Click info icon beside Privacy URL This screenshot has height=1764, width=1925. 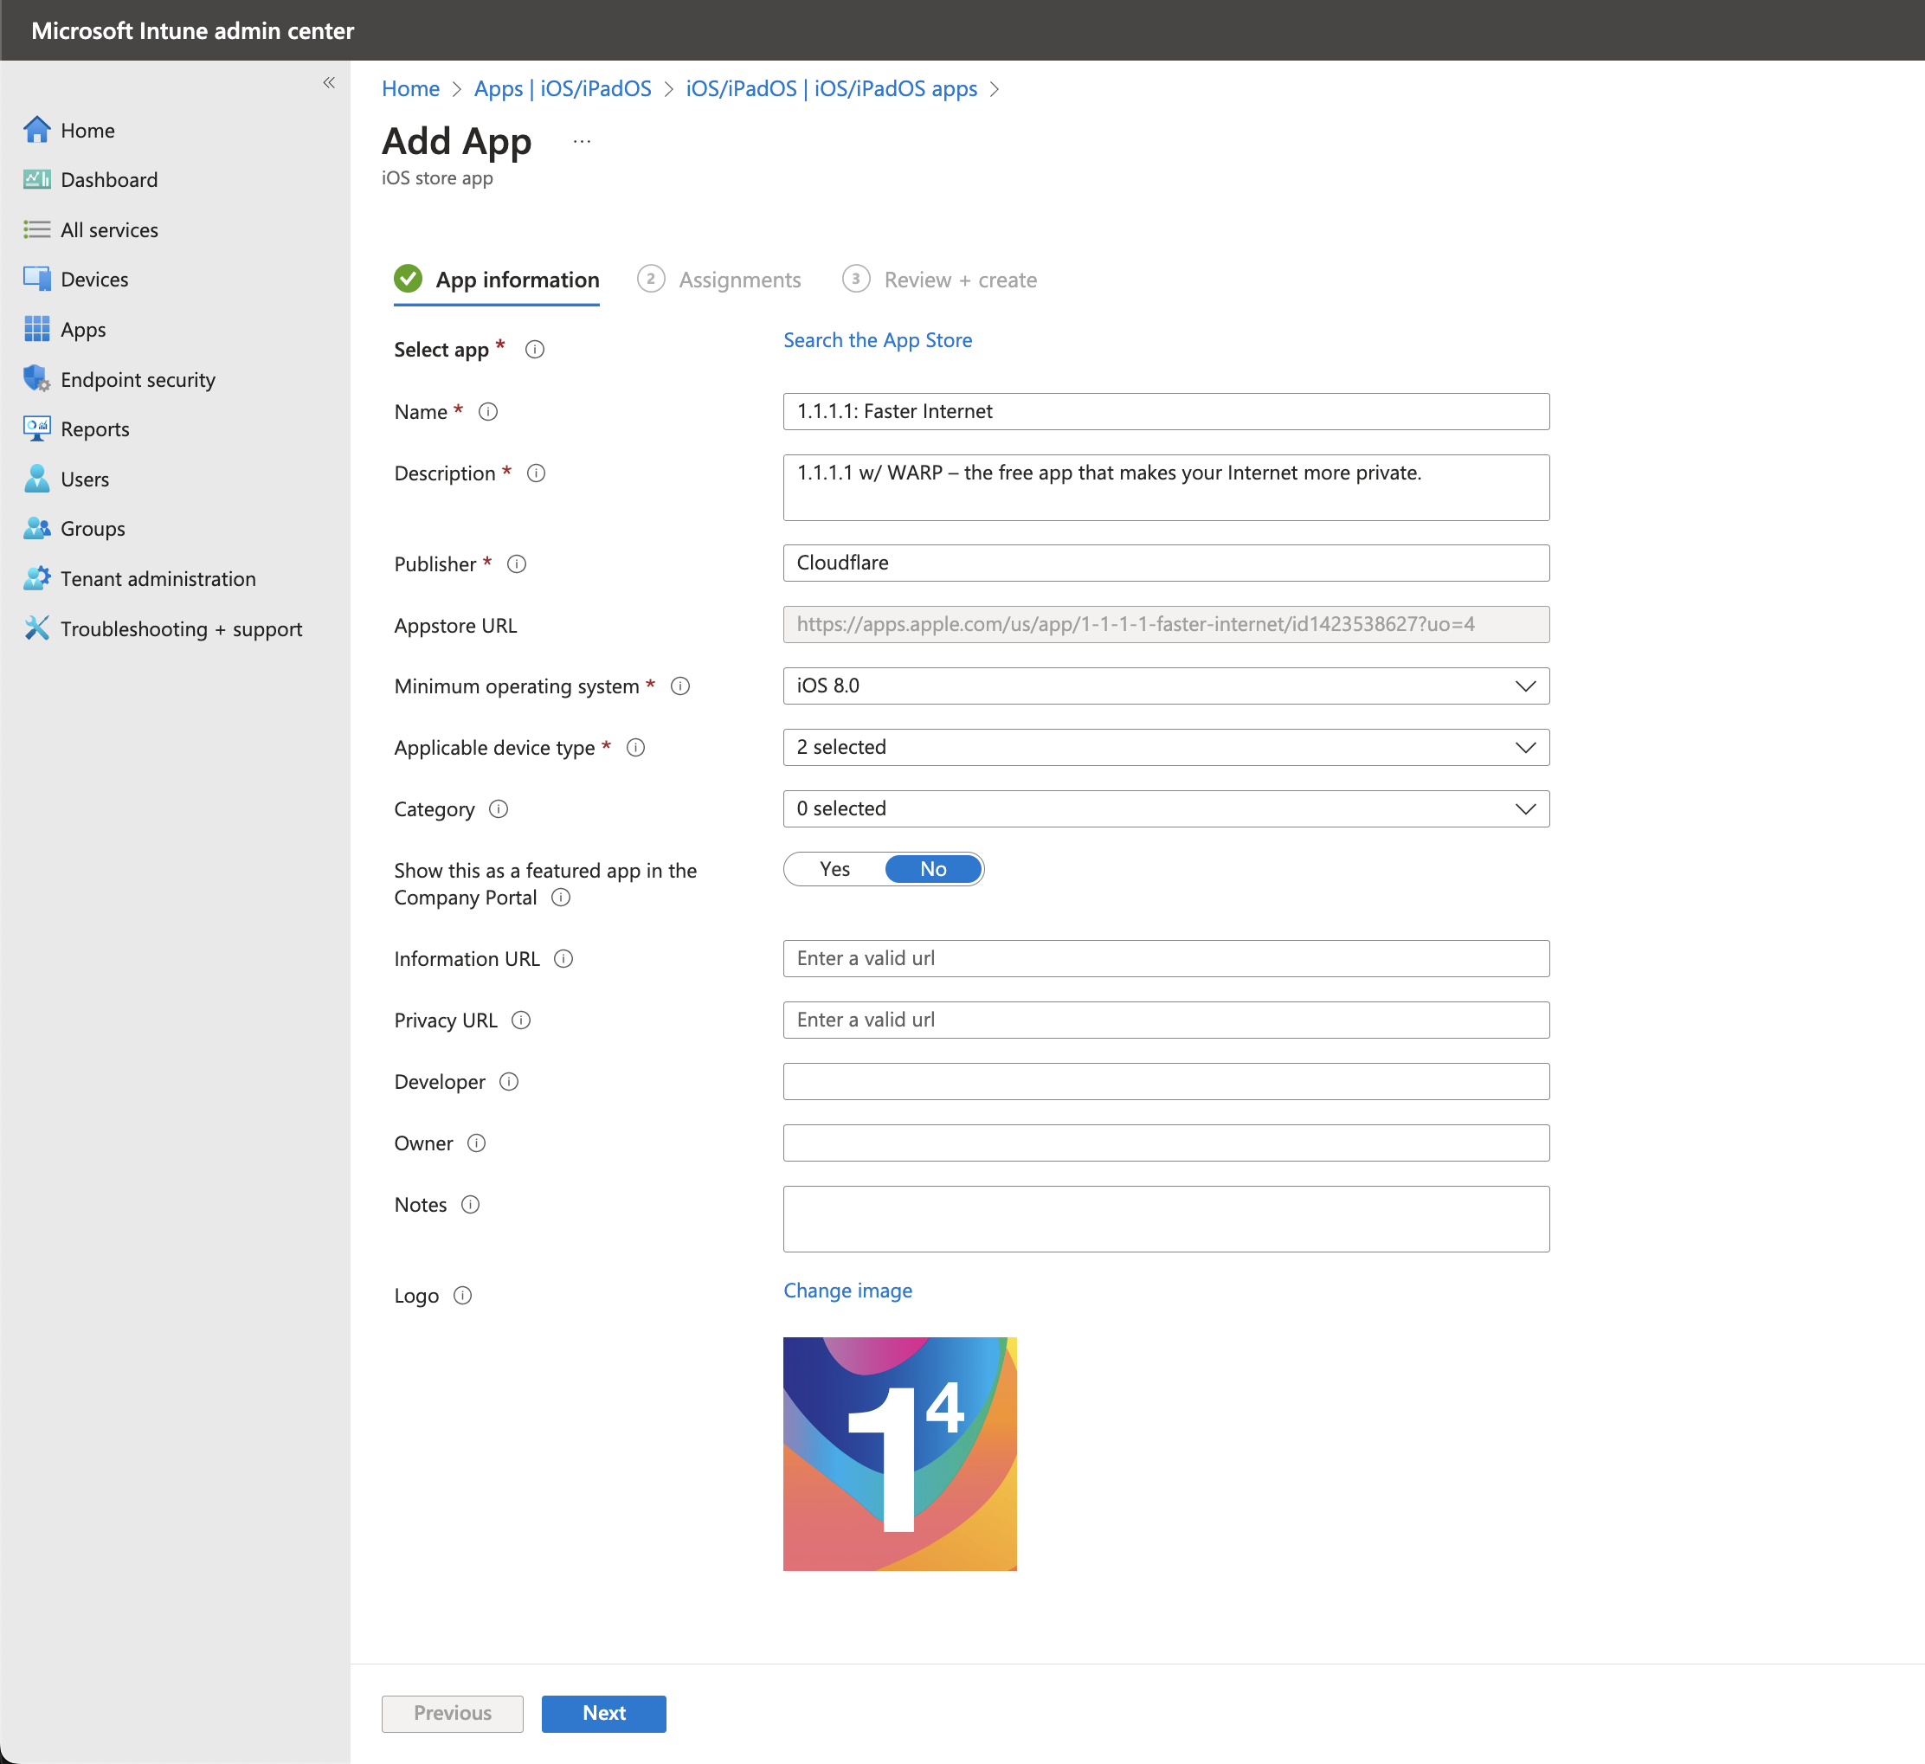coord(521,1020)
